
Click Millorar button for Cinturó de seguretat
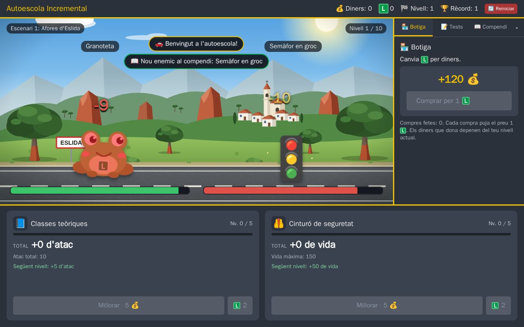coord(377,305)
